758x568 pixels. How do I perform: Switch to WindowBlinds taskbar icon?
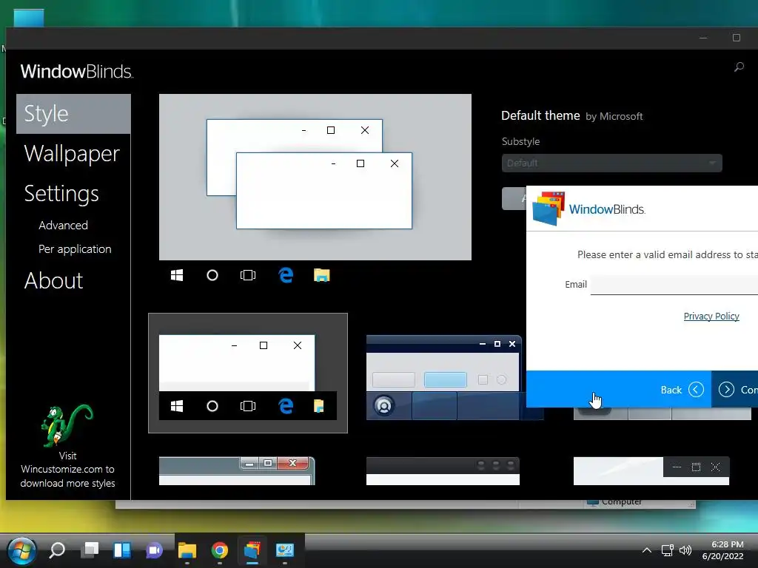tap(252, 550)
